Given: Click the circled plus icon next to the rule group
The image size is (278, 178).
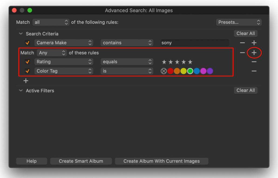Looking at the screenshot, I should (254, 53).
